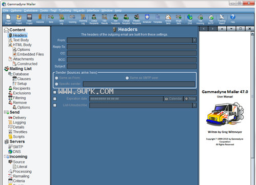Viewport: 256px width, 185px height.
Task: Enable the Expiration date checkbox
Action: (x=55, y=98)
